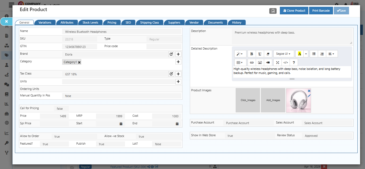Expand the editor to fullscreen
Screen dimensions: 365x169
pyautogui.click(x=277, y=62)
